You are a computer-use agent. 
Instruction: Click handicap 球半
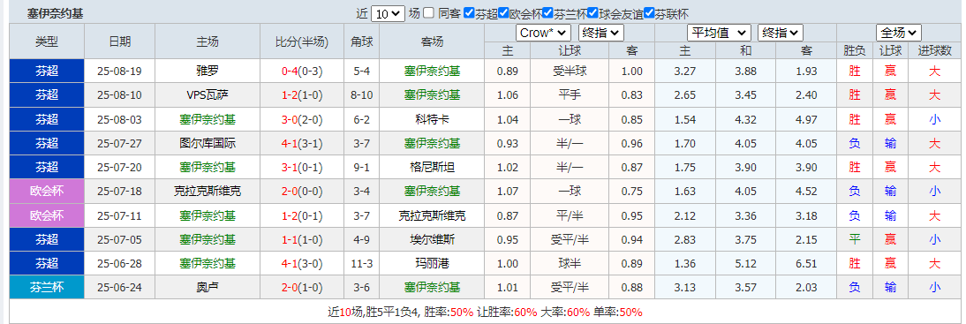[x=570, y=264]
